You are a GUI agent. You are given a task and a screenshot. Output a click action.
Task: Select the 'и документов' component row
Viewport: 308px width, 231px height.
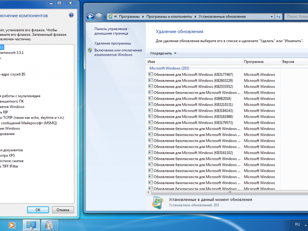click(x=12, y=150)
